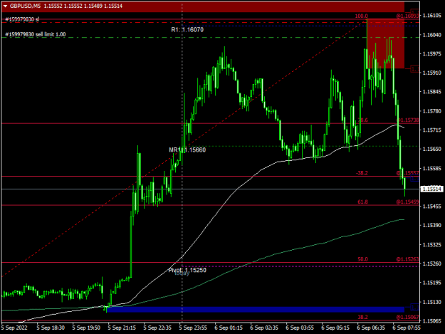Click the 5 Sep 2022 time label

pos(14,328)
